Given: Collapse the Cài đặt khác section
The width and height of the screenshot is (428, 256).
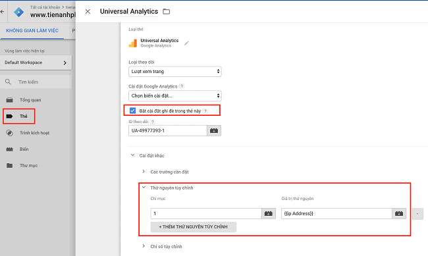Looking at the screenshot, I should click(x=132, y=155).
